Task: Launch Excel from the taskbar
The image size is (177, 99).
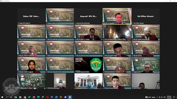Action: pyautogui.click(x=29, y=97)
